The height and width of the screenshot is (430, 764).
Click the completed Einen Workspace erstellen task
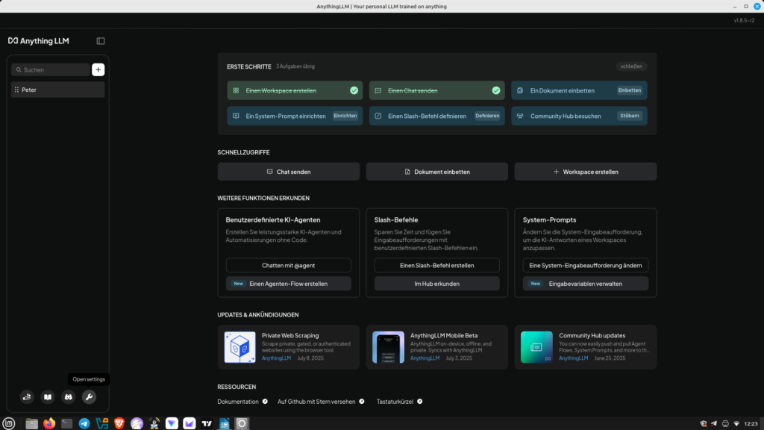295,90
